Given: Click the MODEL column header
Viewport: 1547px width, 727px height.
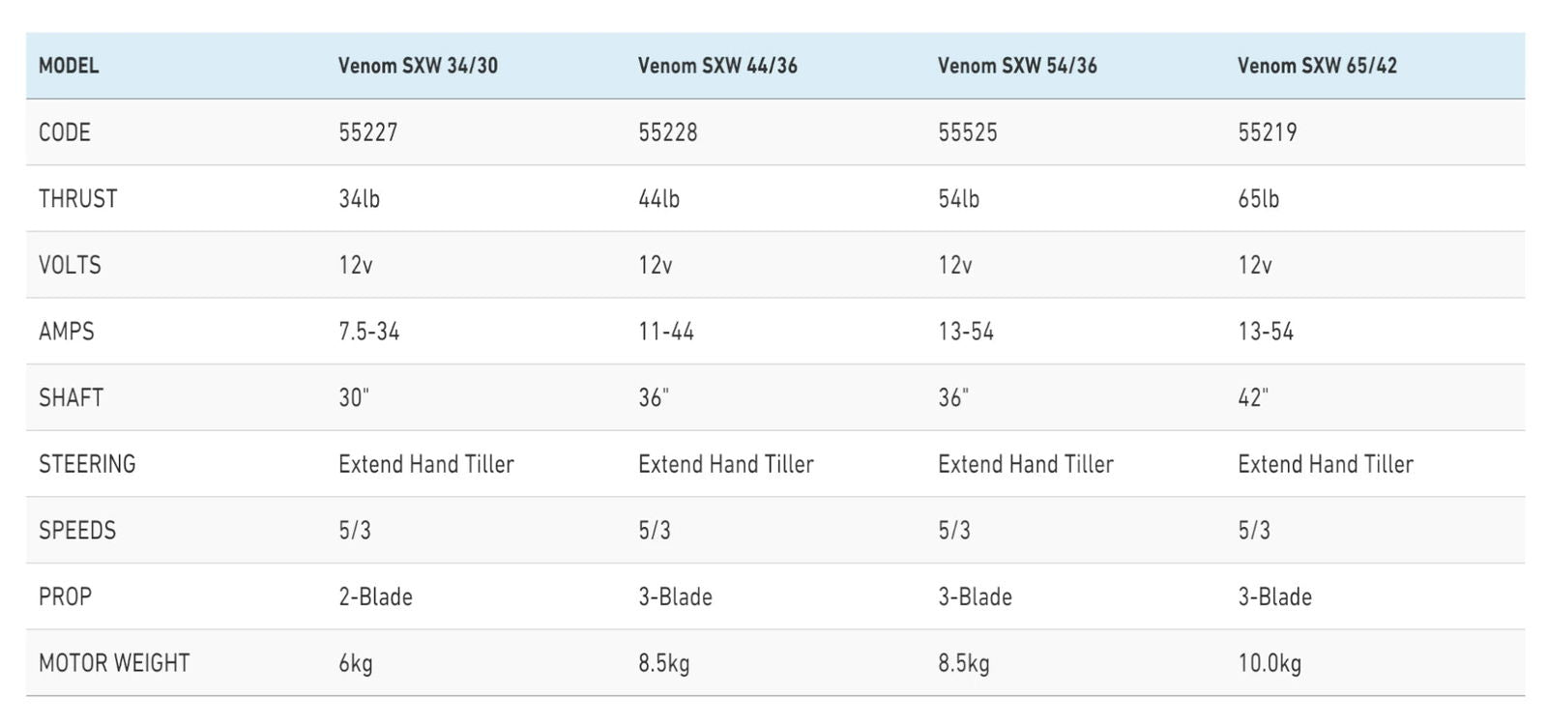Looking at the screenshot, I should point(69,66).
